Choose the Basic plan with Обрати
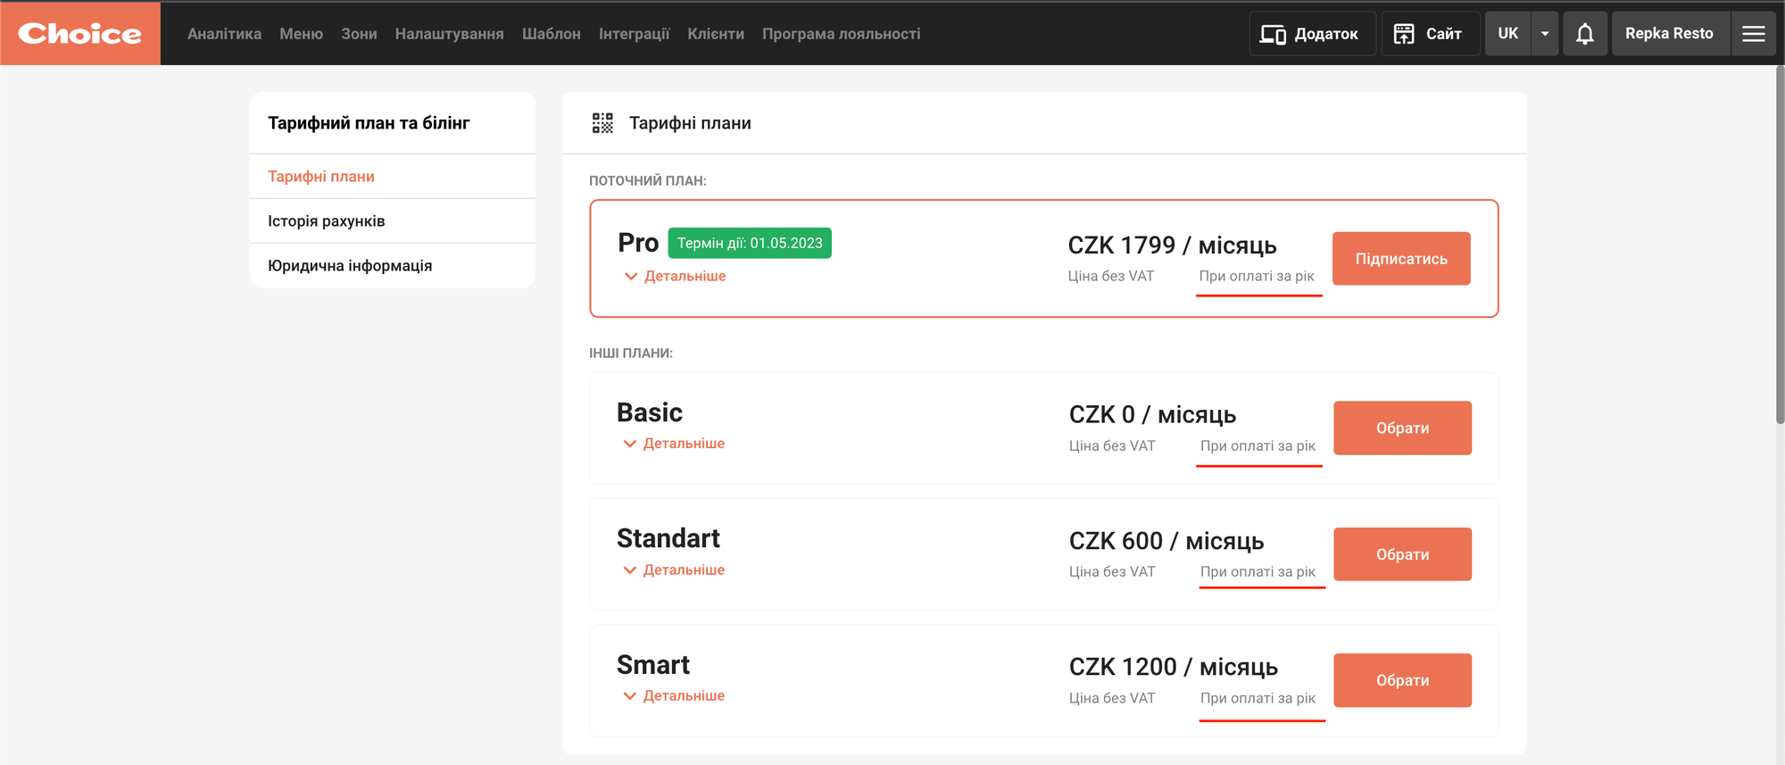1785x765 pixels. [1402, 428]
